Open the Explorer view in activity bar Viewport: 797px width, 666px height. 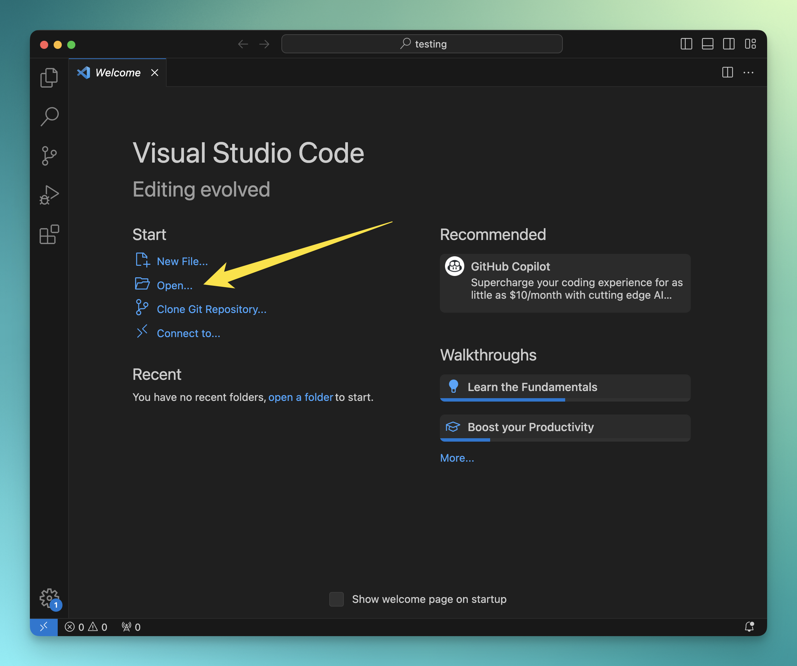[49, 77]
